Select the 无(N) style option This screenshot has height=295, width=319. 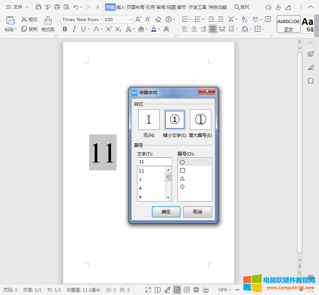(149, 119)
